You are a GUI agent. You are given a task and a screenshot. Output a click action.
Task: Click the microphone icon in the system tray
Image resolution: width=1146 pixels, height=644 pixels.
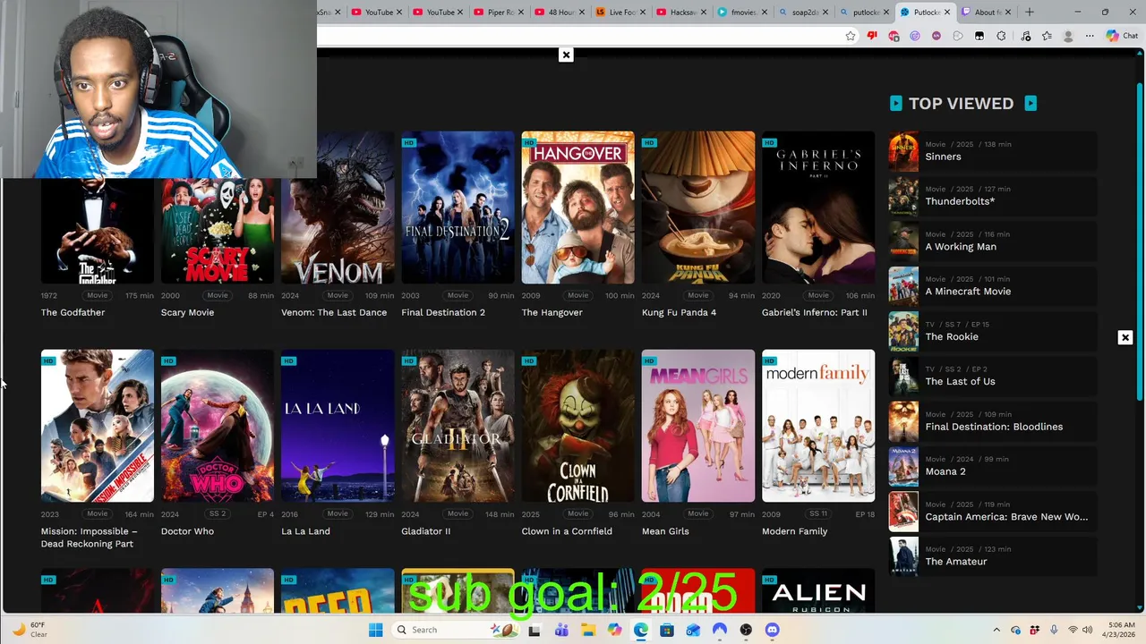click(1054, 630)
